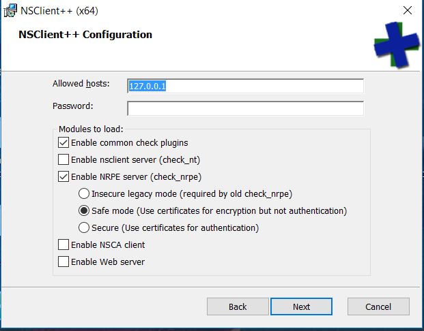Choose the Safe mode radio option
This screenshot has width=424, height=331.
[x=84, y=211]
